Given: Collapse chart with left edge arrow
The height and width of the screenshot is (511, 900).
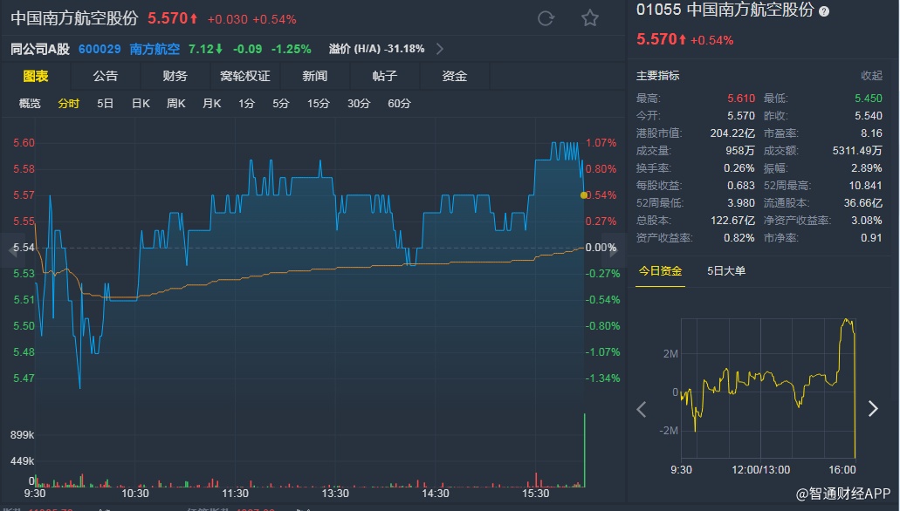Looking at the screenshot, I should point(7,252).
